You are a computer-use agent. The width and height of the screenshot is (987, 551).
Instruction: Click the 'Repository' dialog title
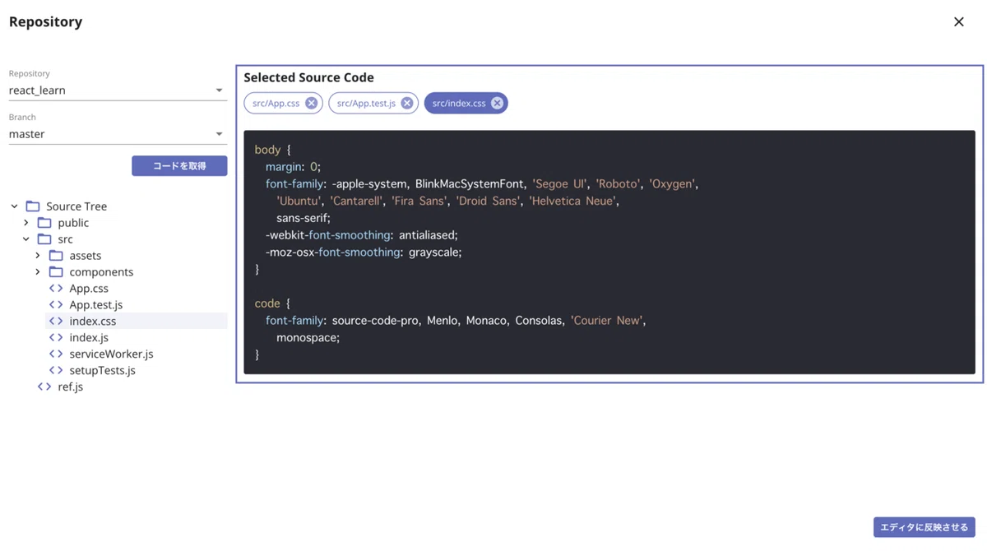[46, 22]
